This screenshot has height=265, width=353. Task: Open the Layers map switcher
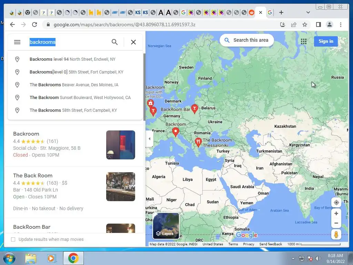coord(166,226)
